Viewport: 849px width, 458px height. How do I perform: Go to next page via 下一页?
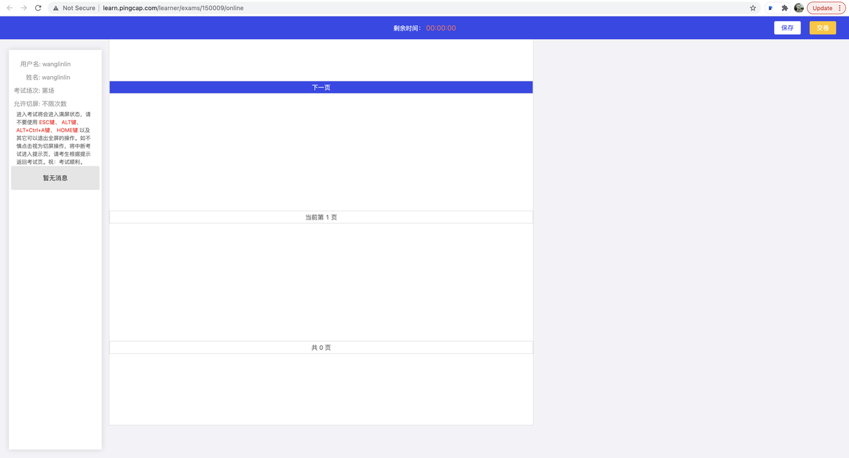click(x=321, y=87)
